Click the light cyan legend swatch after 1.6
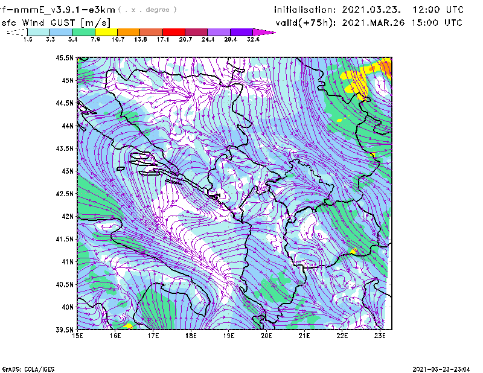The width and height of the screenshot is (483, 373). point(39,32)
